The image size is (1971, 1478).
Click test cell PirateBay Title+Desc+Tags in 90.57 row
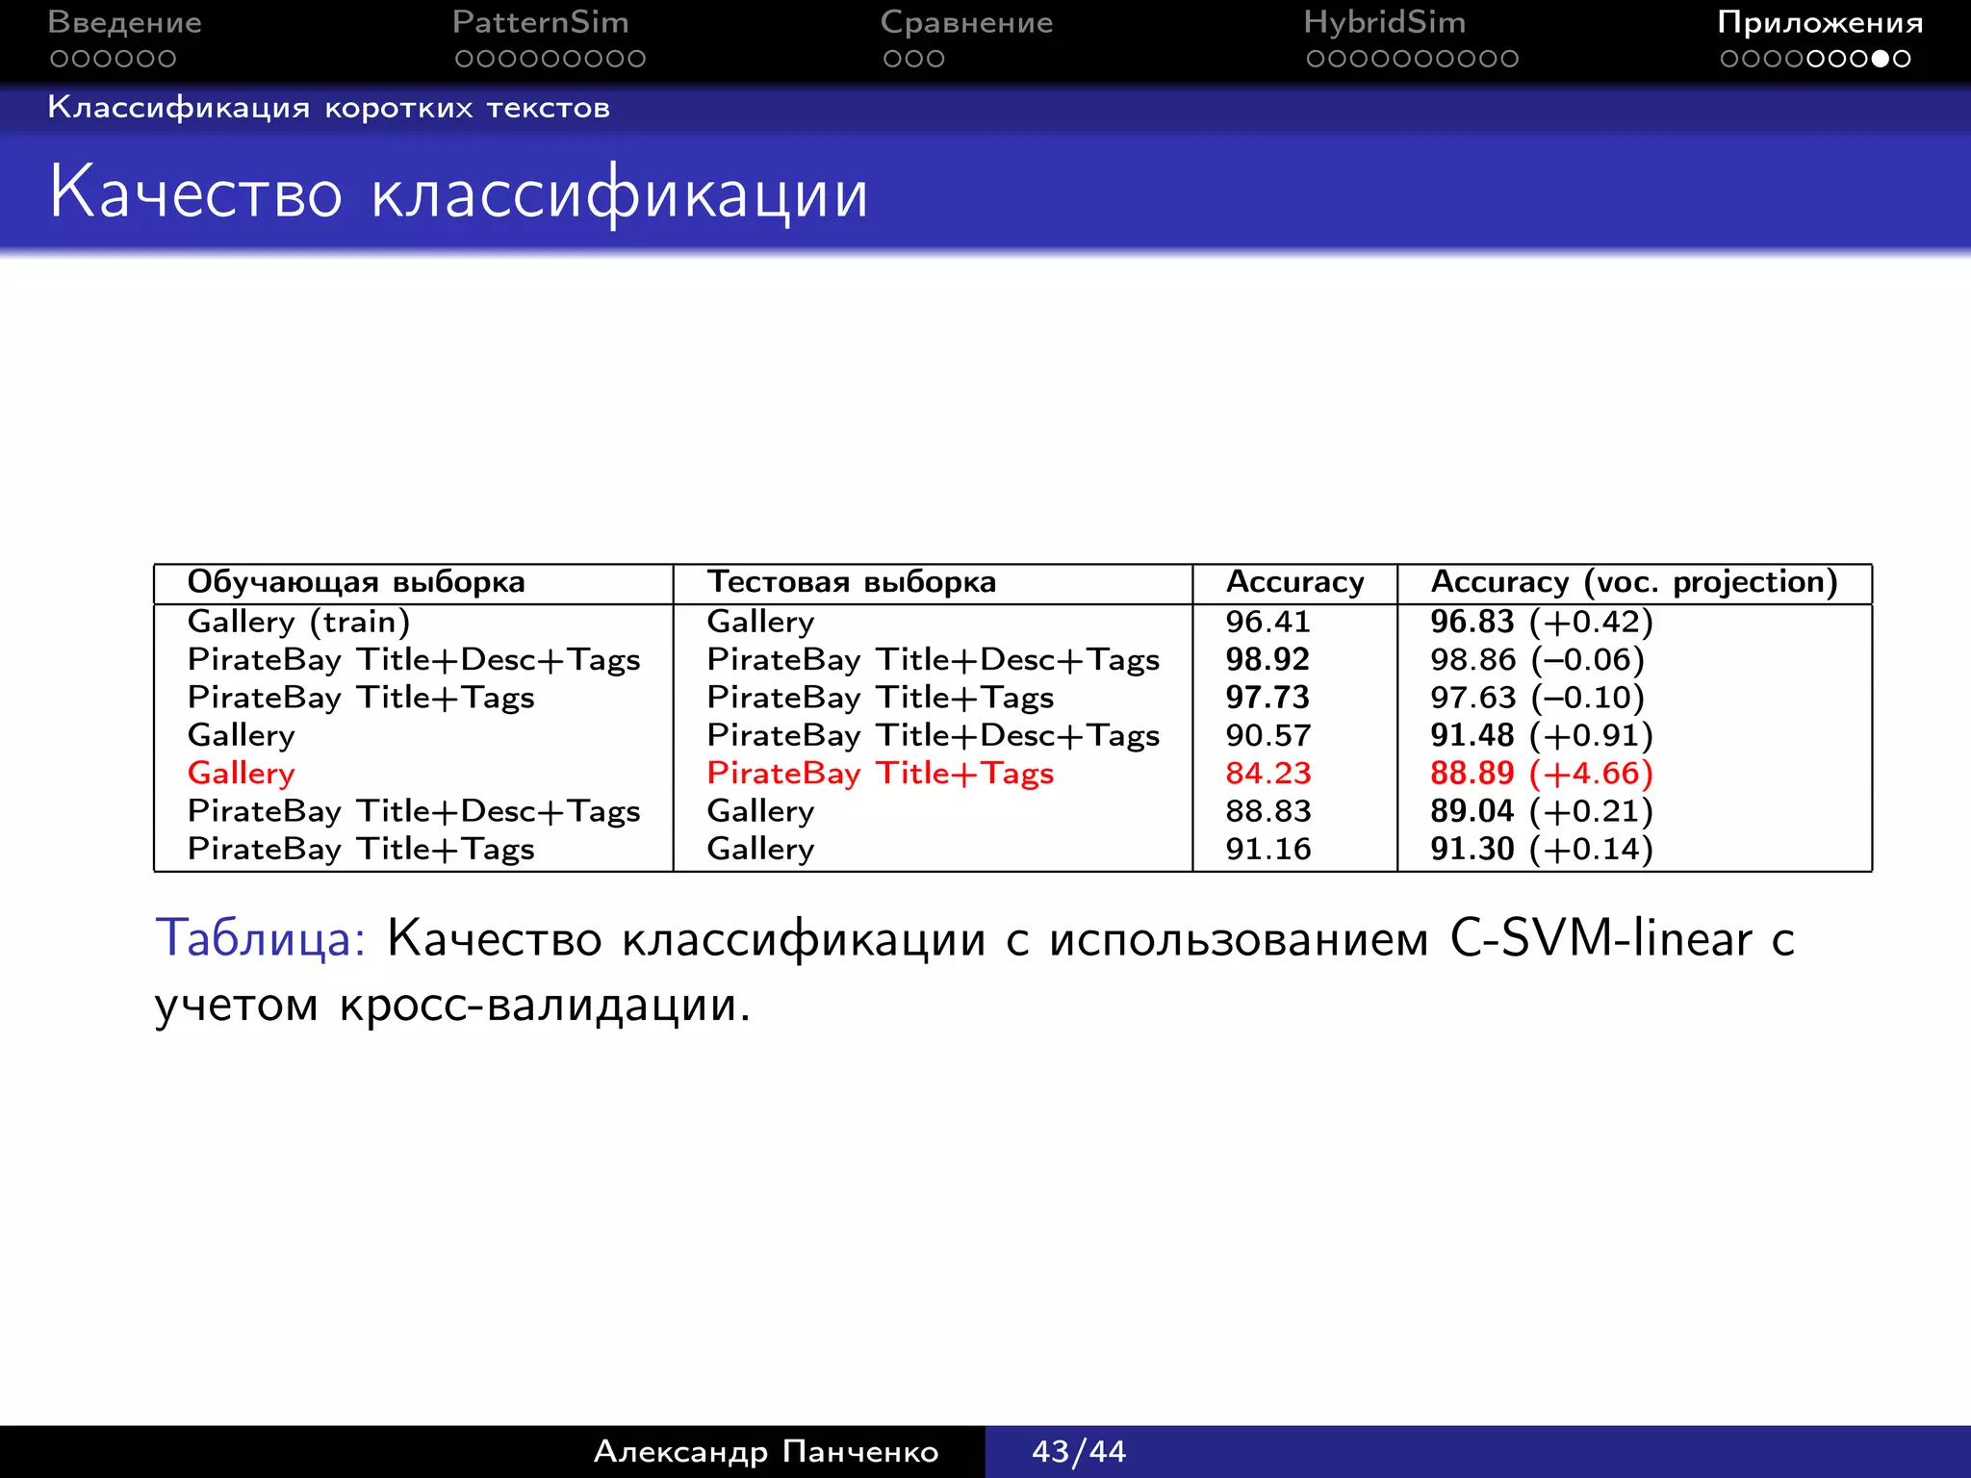click(933, 736)
